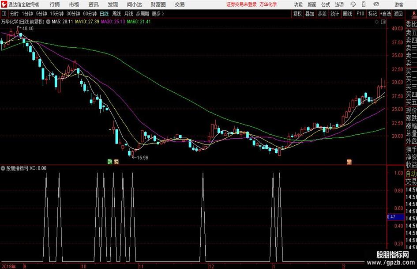Click the 叠加 overlay button

310,14
